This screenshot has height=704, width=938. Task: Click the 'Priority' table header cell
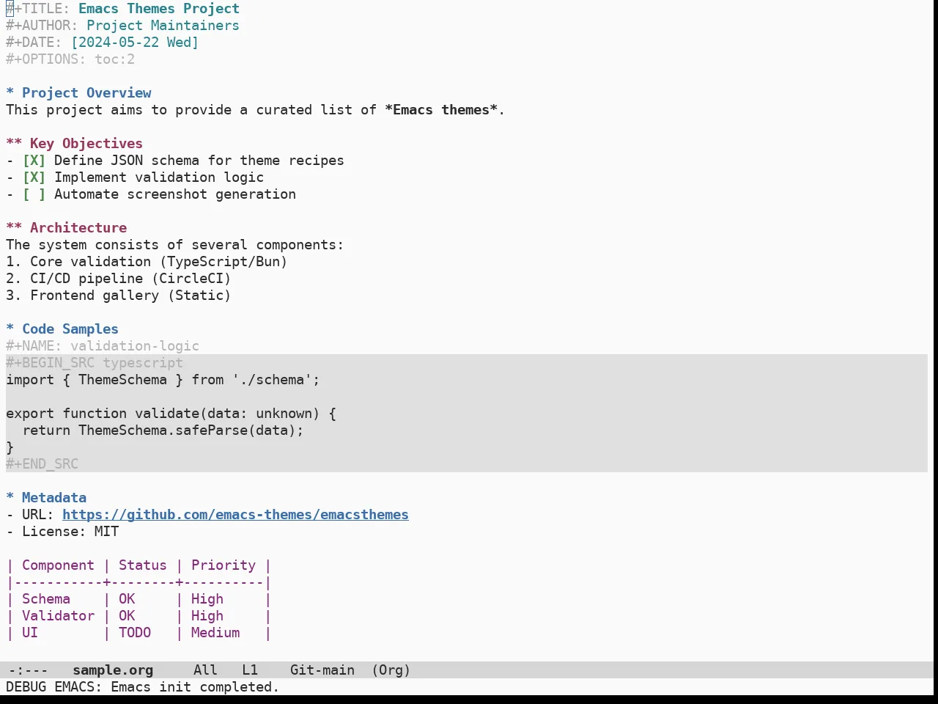(x=224, y=565)
